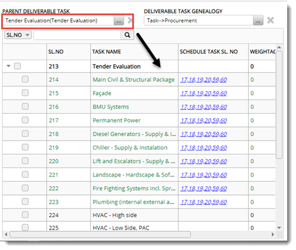The image size is (296, 250).
Task: Open the SL.NO filter dropdown
Action: [18, 35]
